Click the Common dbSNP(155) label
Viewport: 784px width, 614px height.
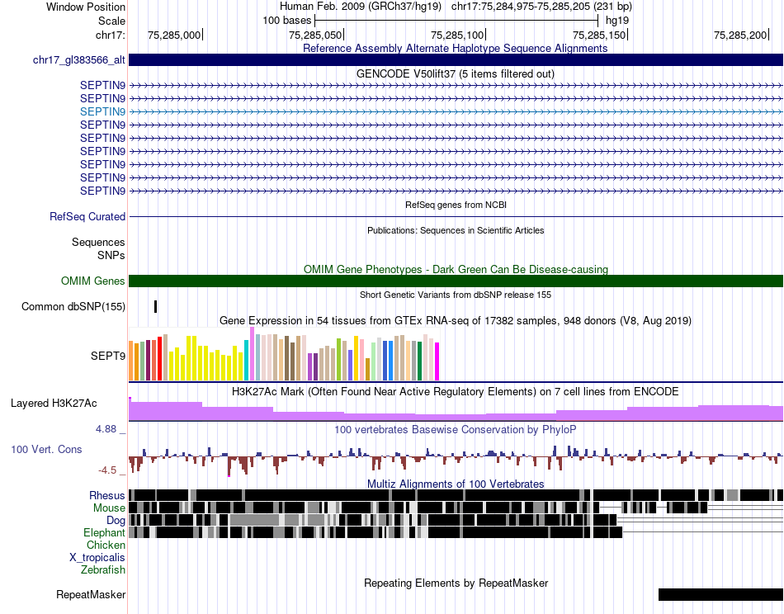(73, 306)
